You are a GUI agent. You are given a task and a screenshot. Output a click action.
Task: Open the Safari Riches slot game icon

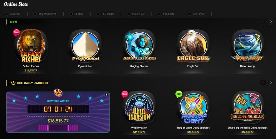31,46
